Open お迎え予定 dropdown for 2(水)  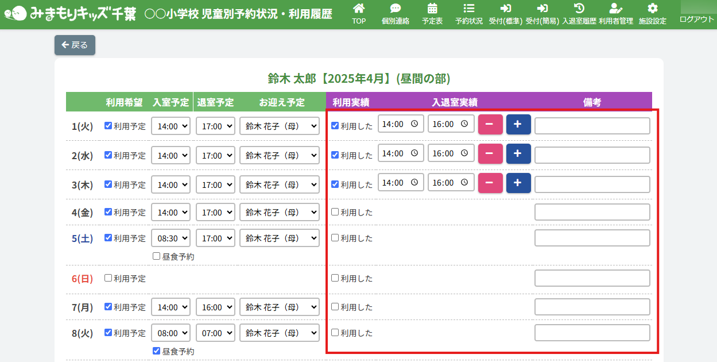click(x=280, y=155)
